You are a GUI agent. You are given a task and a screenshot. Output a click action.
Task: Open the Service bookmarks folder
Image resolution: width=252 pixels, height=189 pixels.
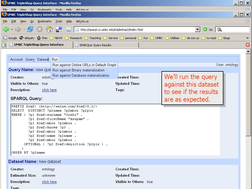point(111,38)
